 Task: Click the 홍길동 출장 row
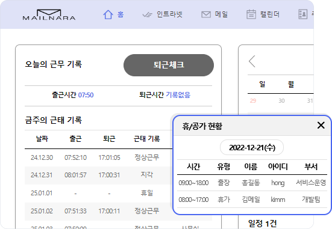click(252, 183)
